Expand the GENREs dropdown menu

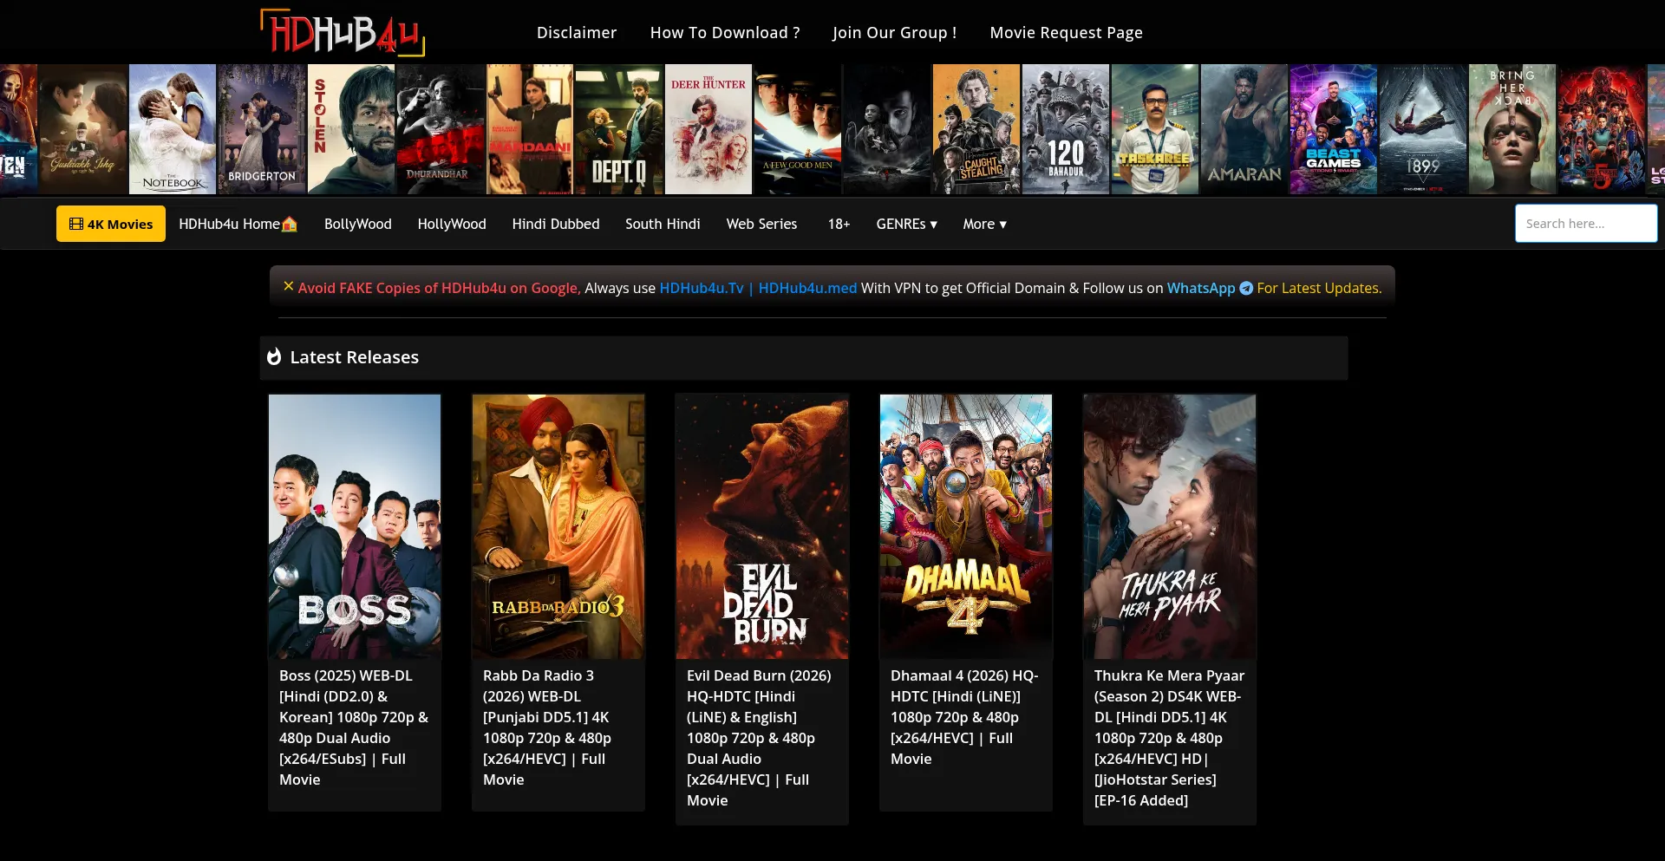tap(907, 224)
